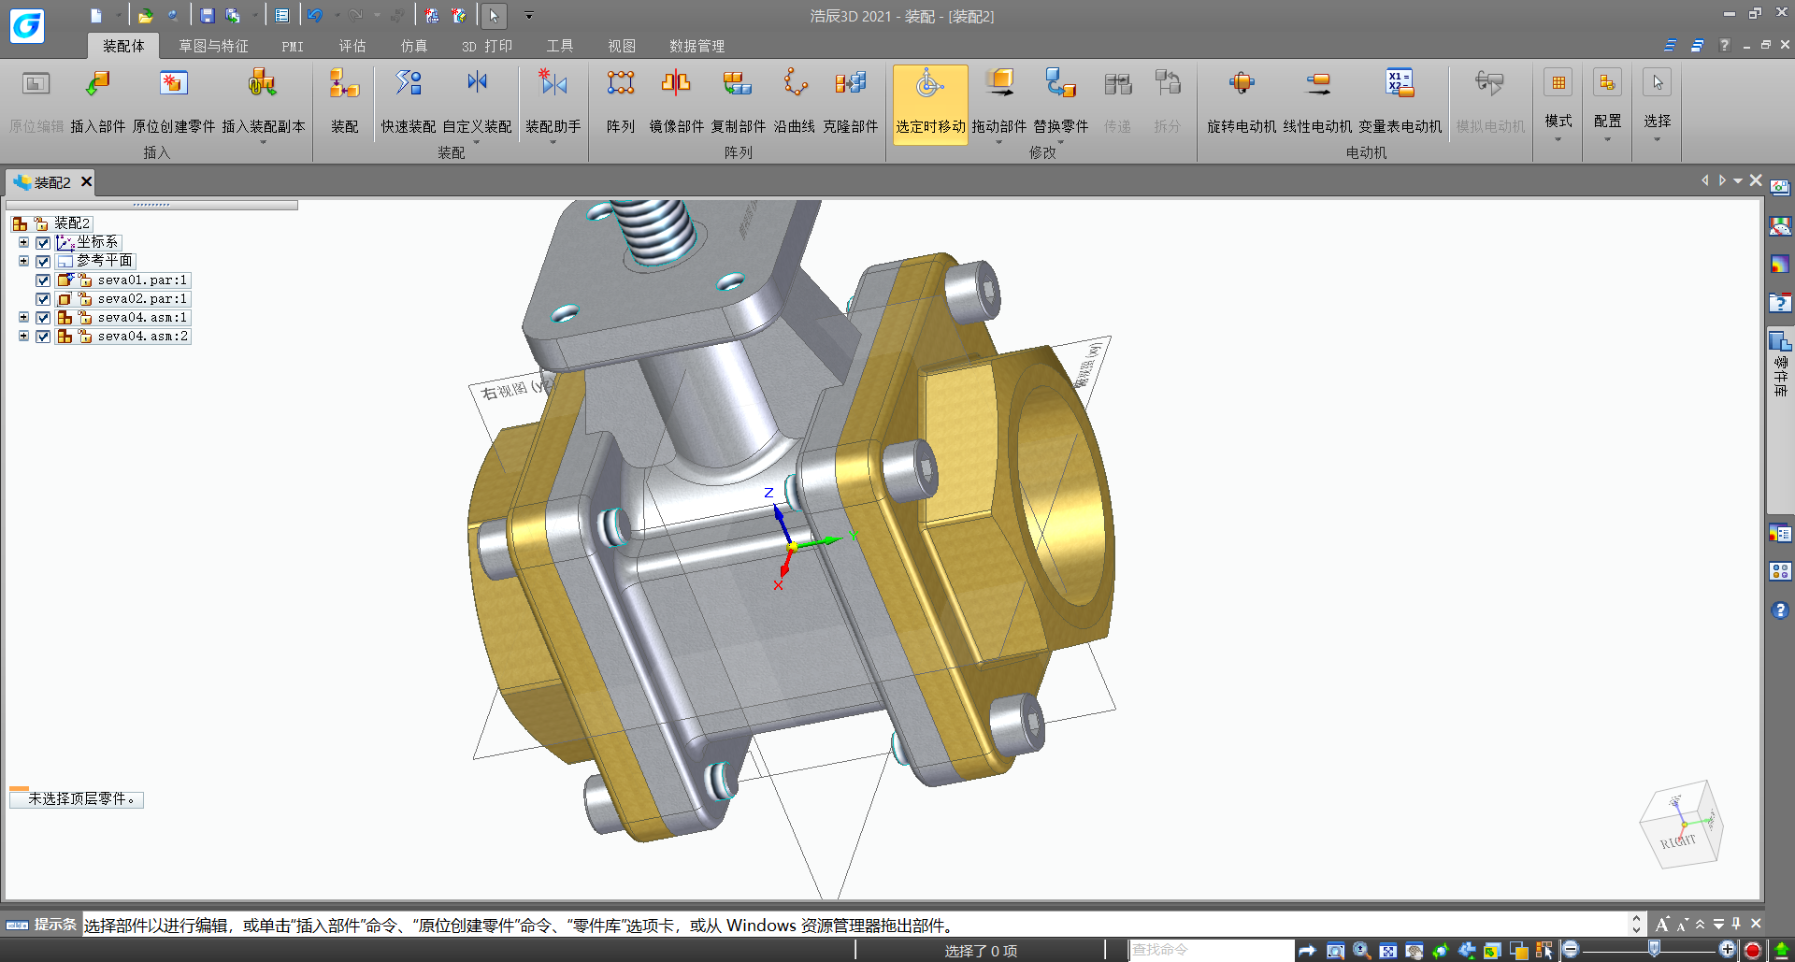Toggle the seva04.asm:2 checkbox
1795x962 pixels.
point(43,337)
